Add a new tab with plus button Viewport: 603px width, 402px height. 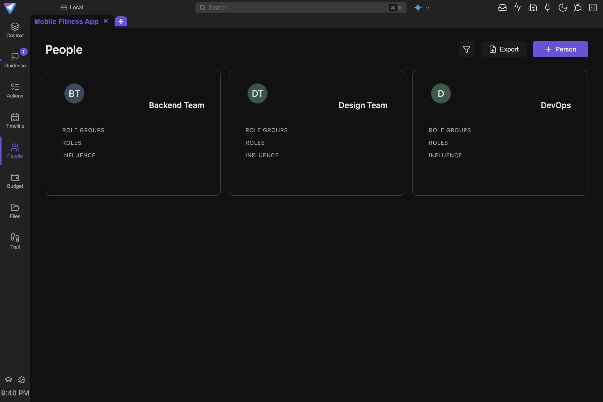click(121, 21)
